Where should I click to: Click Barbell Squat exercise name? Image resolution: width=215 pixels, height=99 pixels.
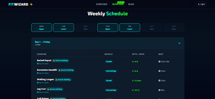44,60
